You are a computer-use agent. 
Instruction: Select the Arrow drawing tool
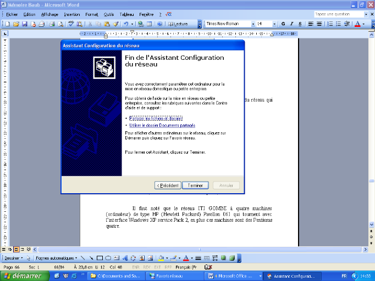point(91,258)
